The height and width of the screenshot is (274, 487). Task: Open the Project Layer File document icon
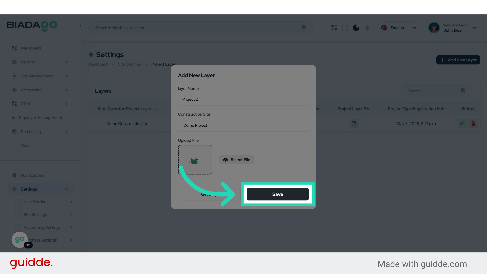point(354,124)
